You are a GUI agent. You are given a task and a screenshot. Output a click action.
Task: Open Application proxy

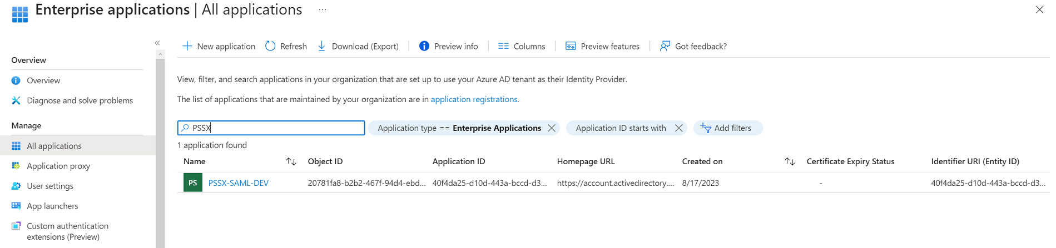[x=58, y=166]
